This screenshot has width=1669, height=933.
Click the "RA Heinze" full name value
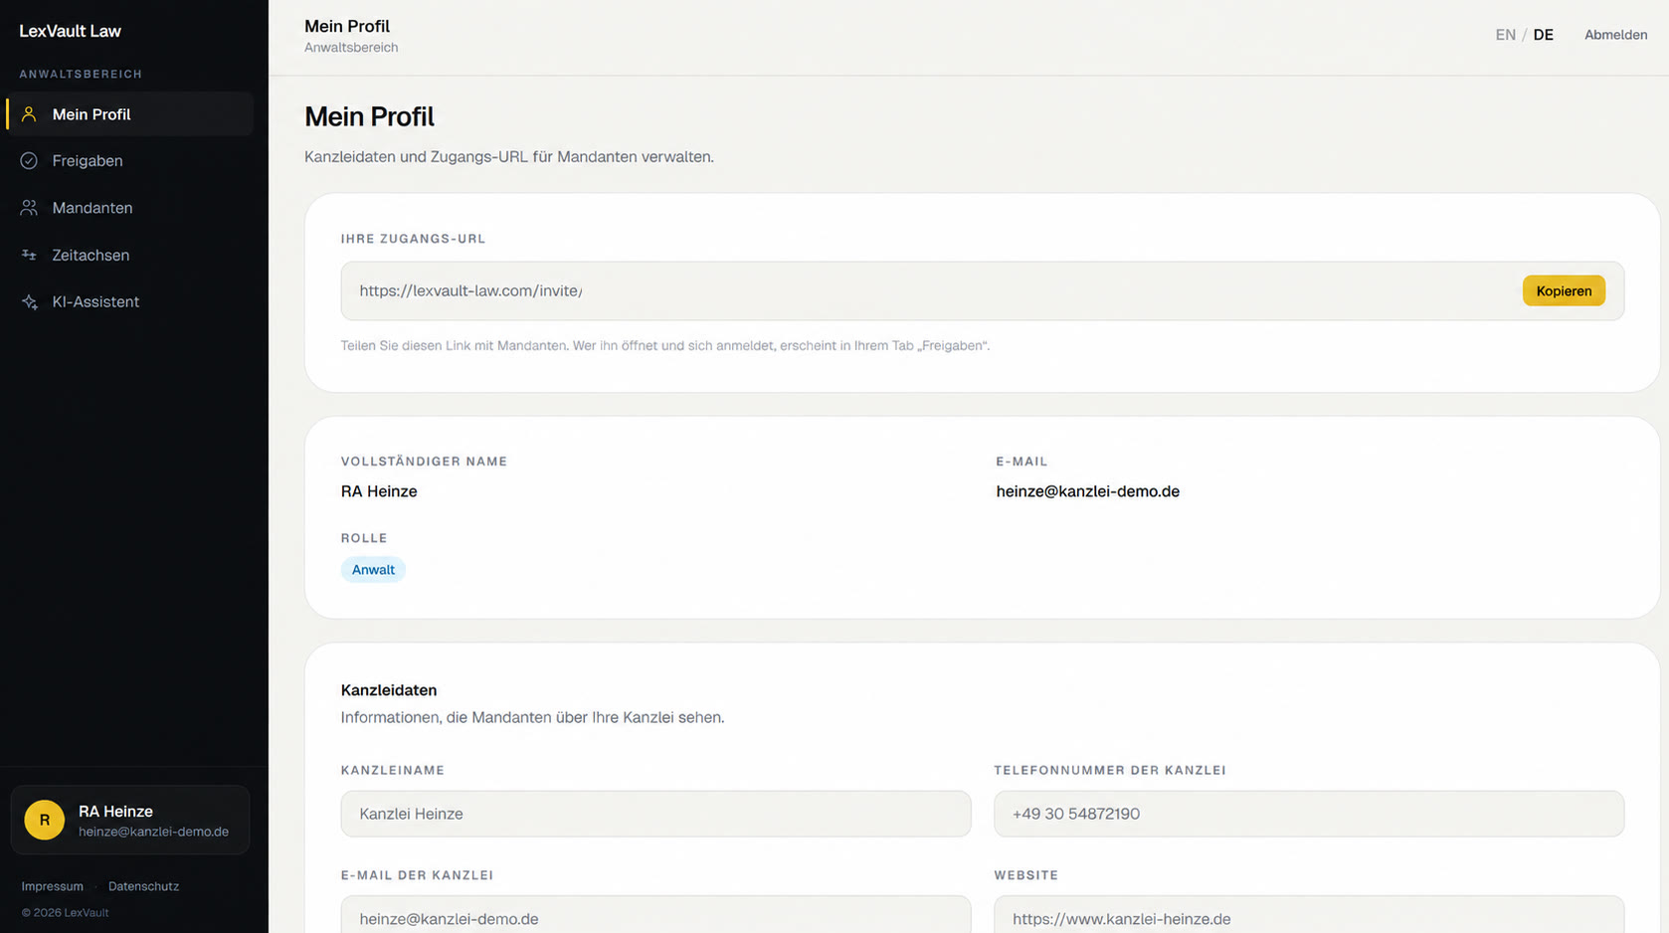[x=379, y=491]
